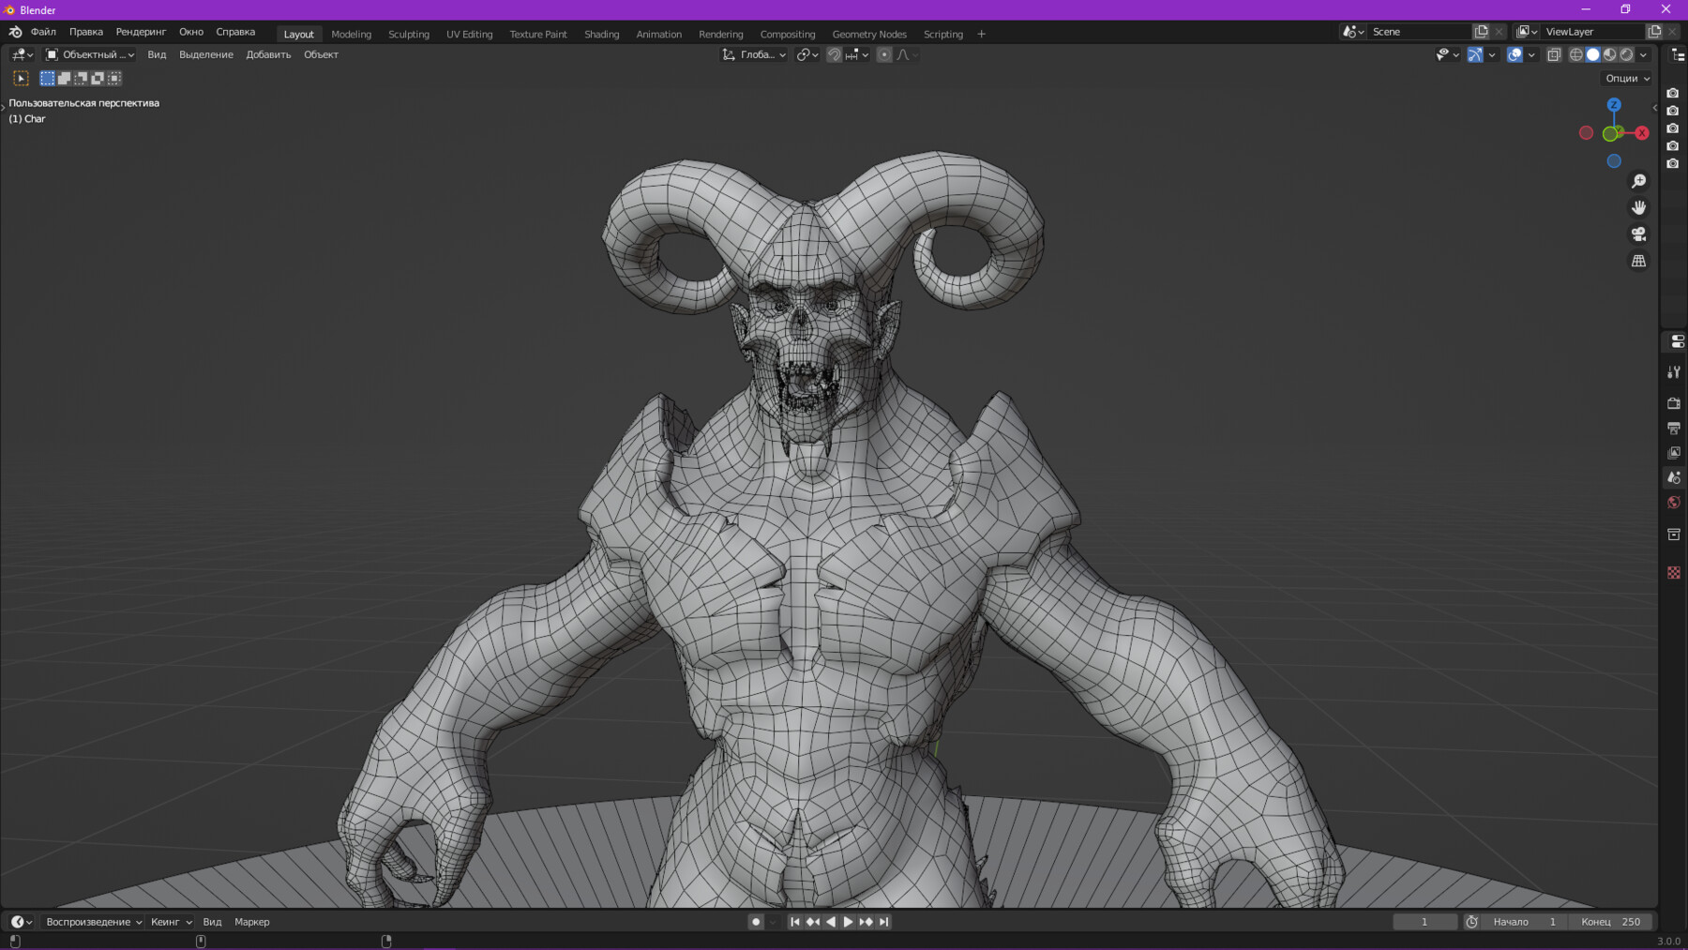1688x950 pixels.
Task: Switch to the Sculpting workspace tab
Action: 409,34
